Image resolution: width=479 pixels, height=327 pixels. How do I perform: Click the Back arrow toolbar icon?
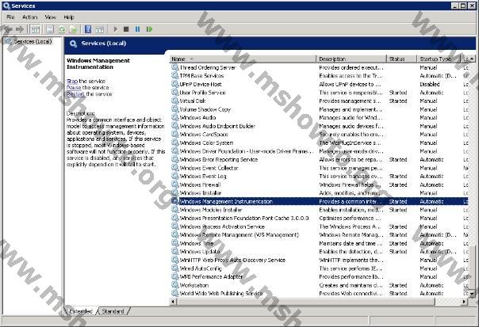point(8,29)
